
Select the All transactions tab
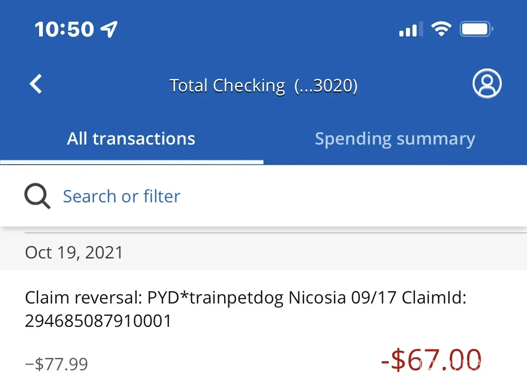pos(131,139)
